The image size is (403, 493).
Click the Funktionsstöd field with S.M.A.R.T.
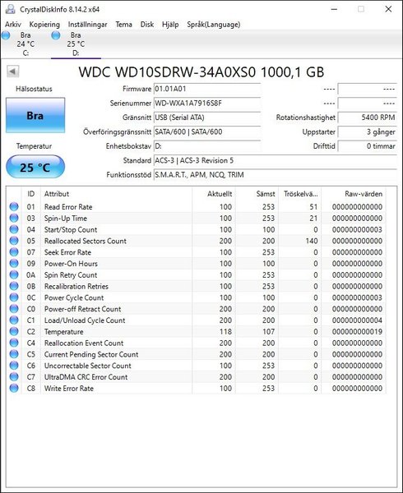[276, 175]
